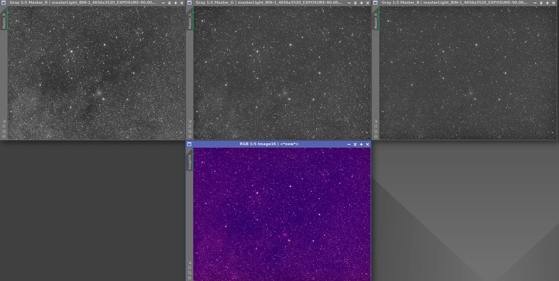Click the duplicate view icon on Master_R window

tap(4, 131)
